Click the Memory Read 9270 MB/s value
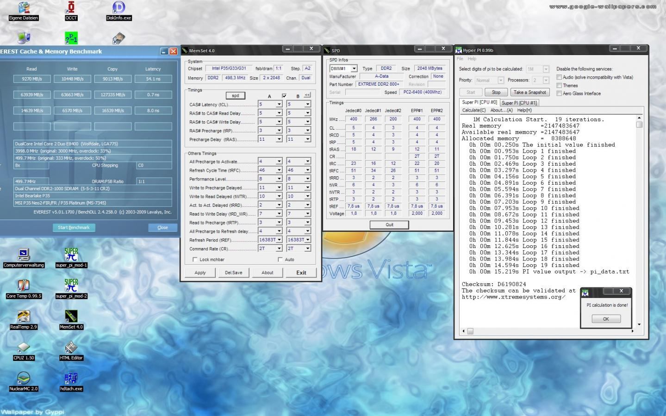666x416 pixels. (32, 79)
